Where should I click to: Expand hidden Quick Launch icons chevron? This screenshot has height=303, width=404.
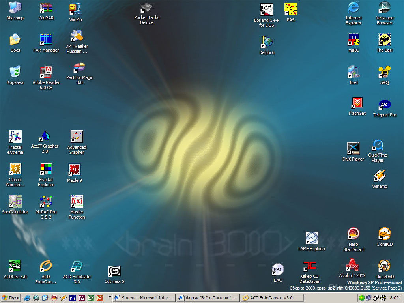click(x=109, y=297)
